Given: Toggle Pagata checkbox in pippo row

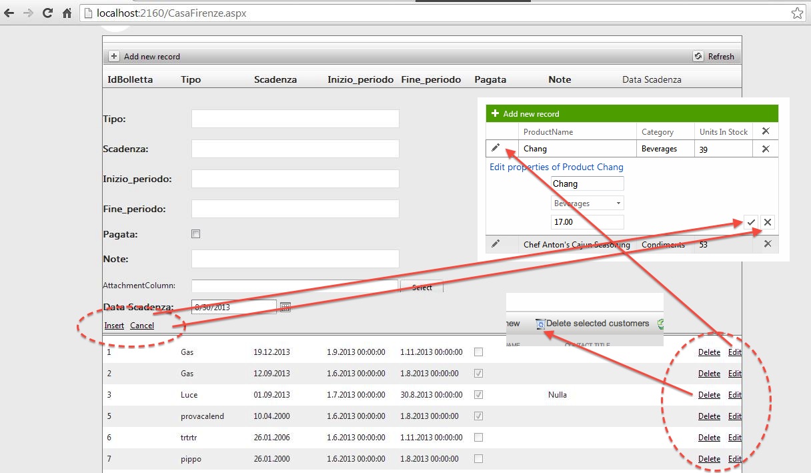Looking at the screenshot, I should coord(478,458).
